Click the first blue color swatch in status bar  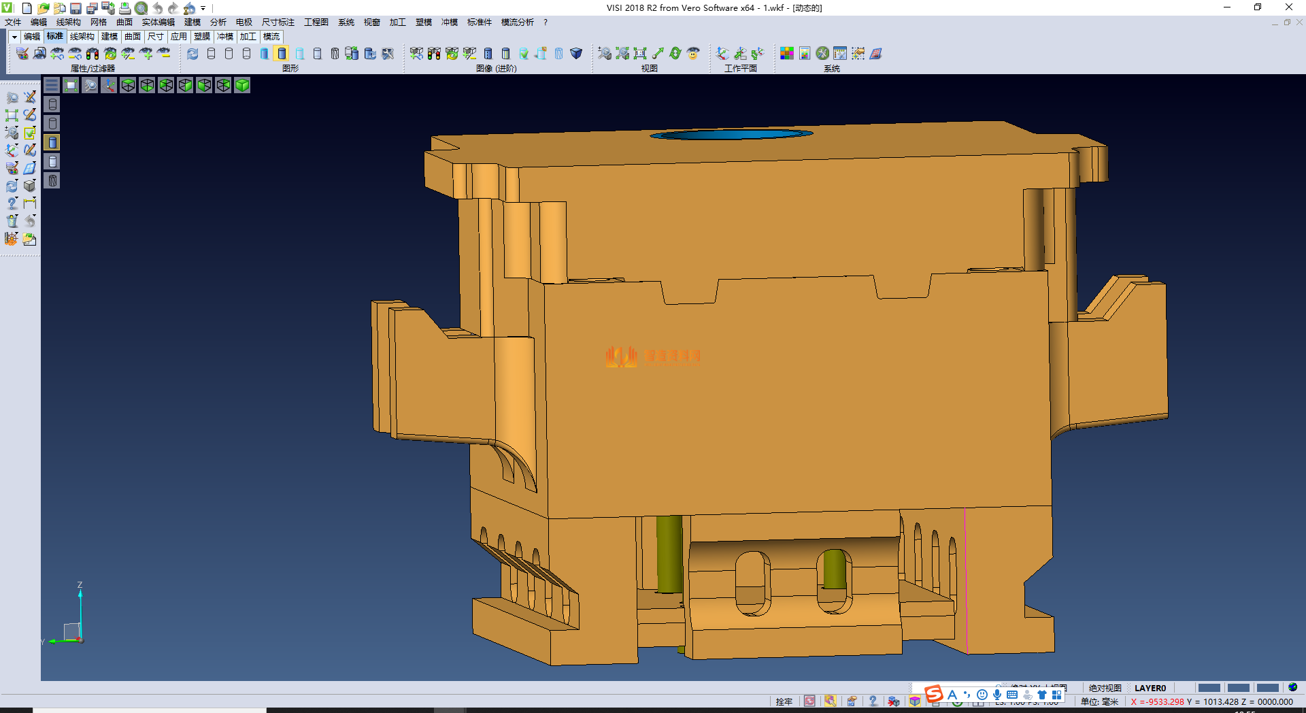click(1208, 688)
